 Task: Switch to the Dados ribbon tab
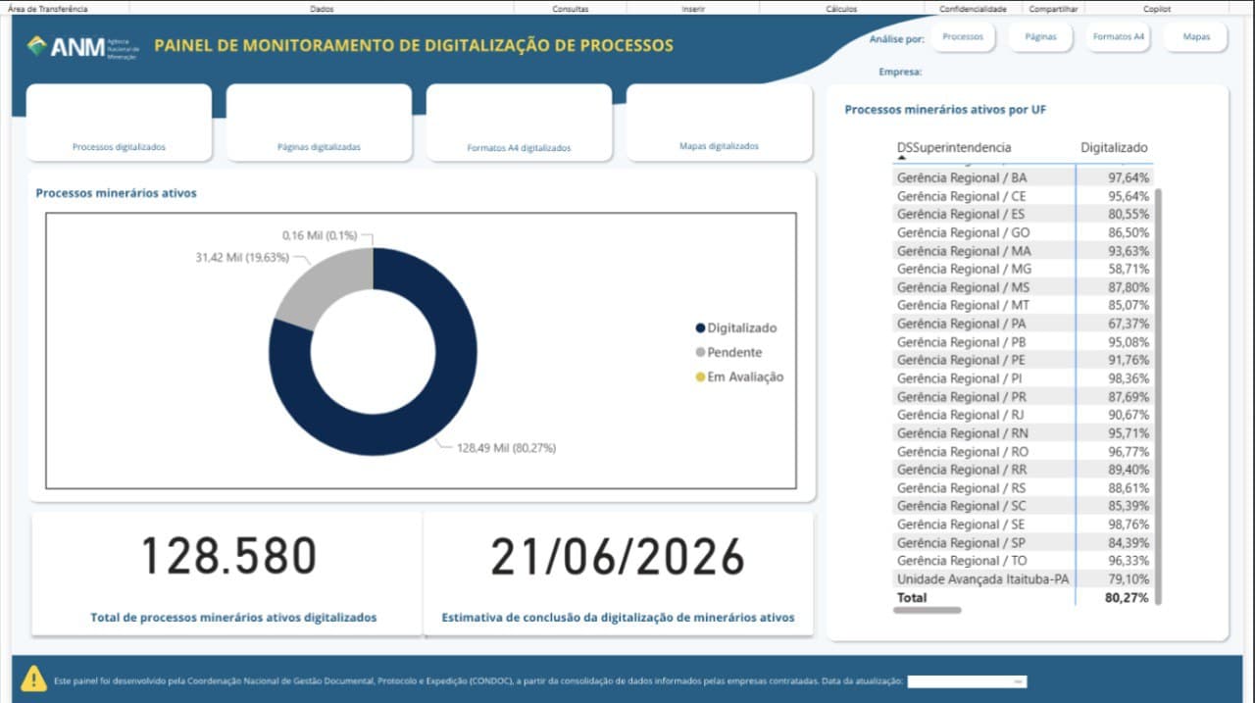[x=324, y=7]
